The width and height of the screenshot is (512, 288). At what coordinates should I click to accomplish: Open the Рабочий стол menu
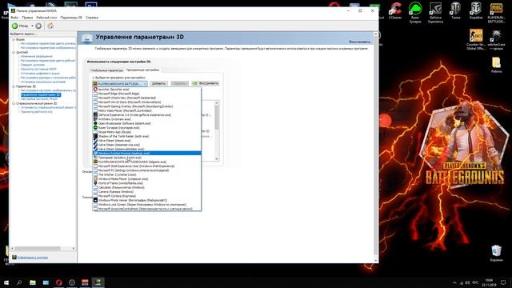(46, 18)
